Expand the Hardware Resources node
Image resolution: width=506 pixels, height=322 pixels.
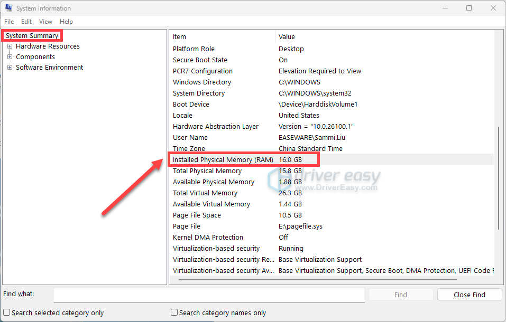pyautogui.click(x=10, y=46)
